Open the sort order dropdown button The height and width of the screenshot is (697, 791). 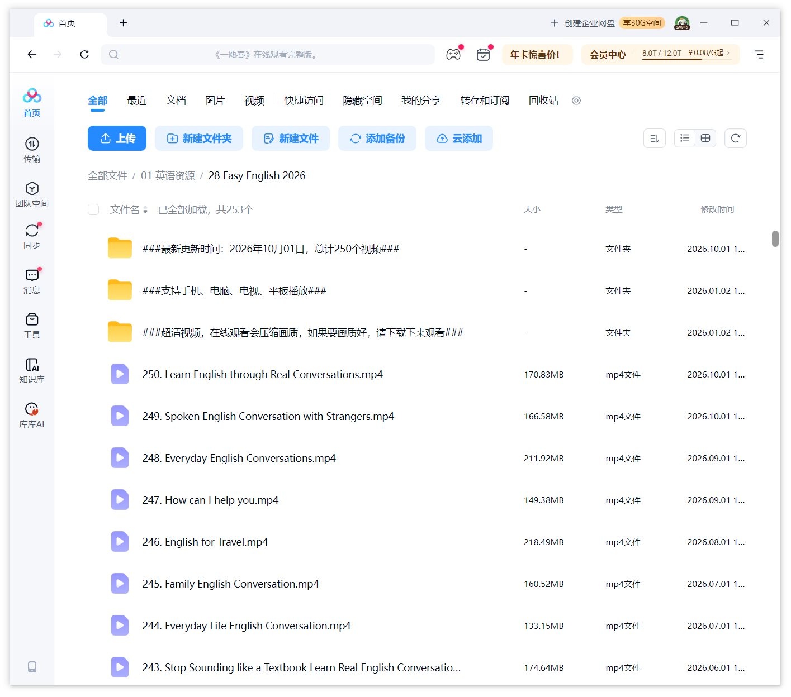[655, 138]
